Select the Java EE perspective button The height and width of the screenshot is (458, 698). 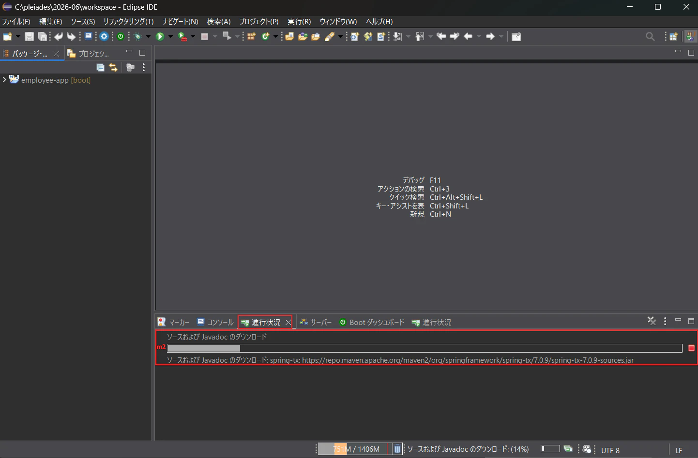point(690,37)
